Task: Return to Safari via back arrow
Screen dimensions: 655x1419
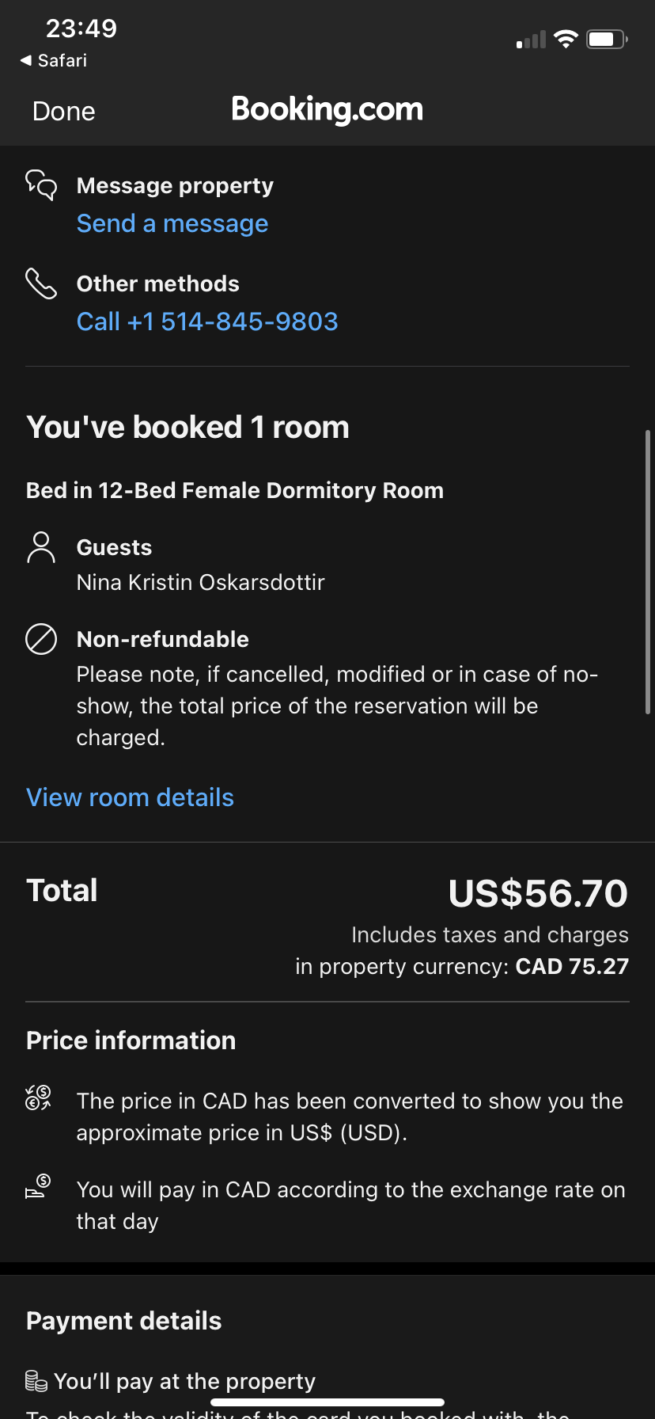Action: tap(54, 60)
